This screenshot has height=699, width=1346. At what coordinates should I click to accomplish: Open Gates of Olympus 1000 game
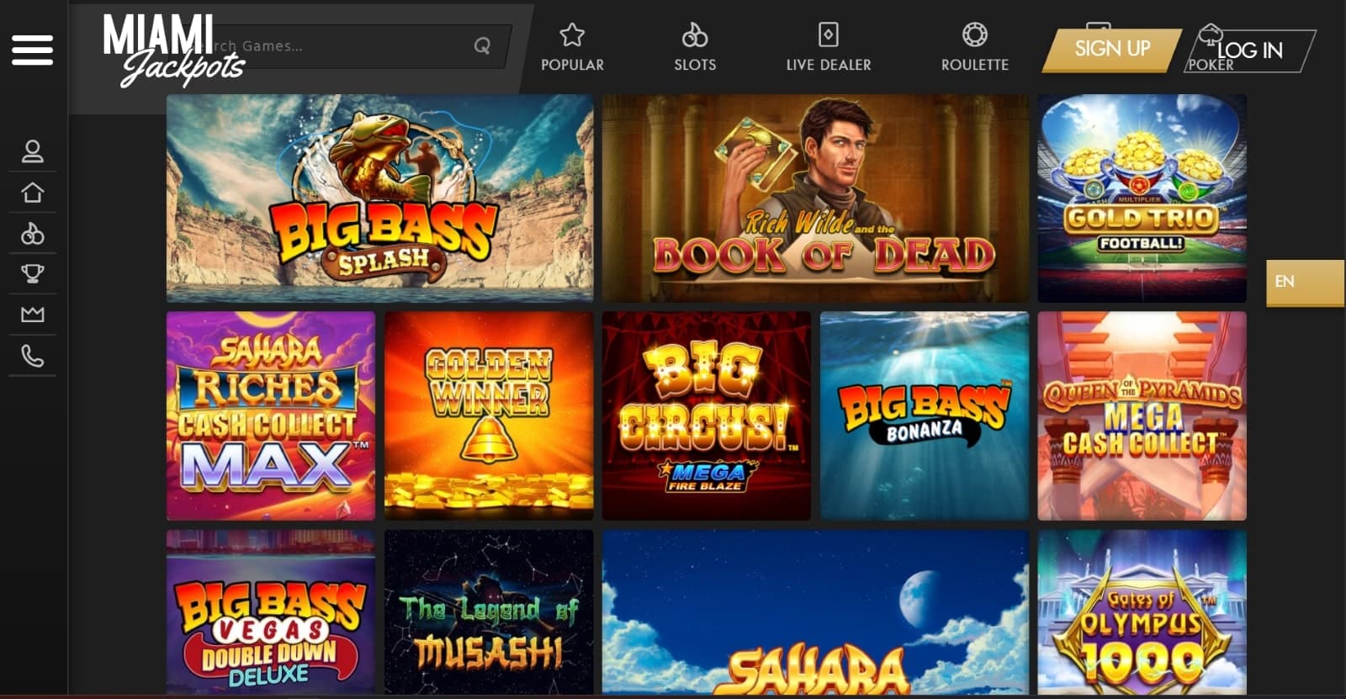pos(1142,612)
